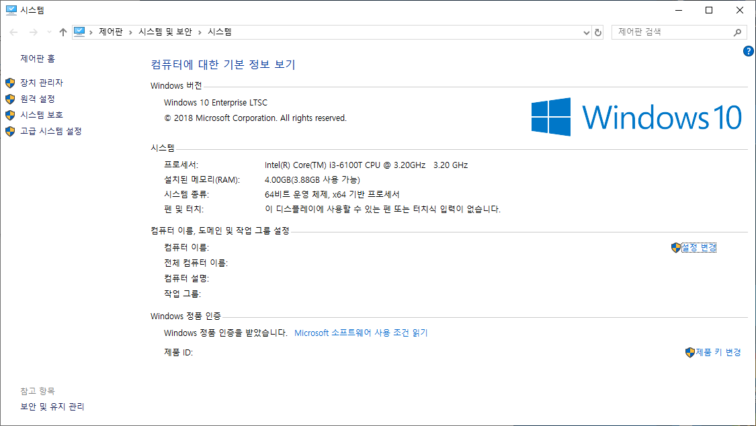
Task: Minimize the 시스템 window
Action: (x=679, y=10)
